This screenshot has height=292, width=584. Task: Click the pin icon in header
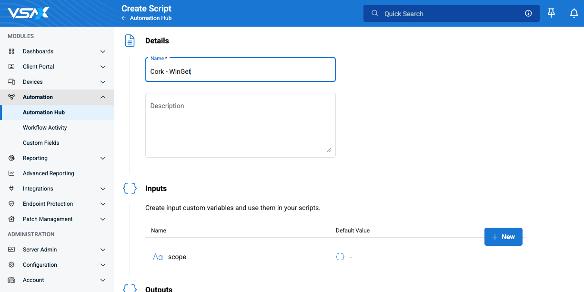(551, 13)
